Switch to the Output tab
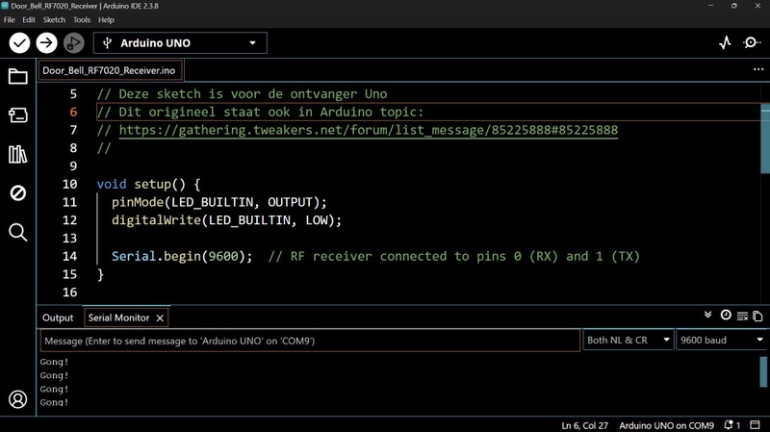The width and height of the screenshot is (770, 432). 58,318
